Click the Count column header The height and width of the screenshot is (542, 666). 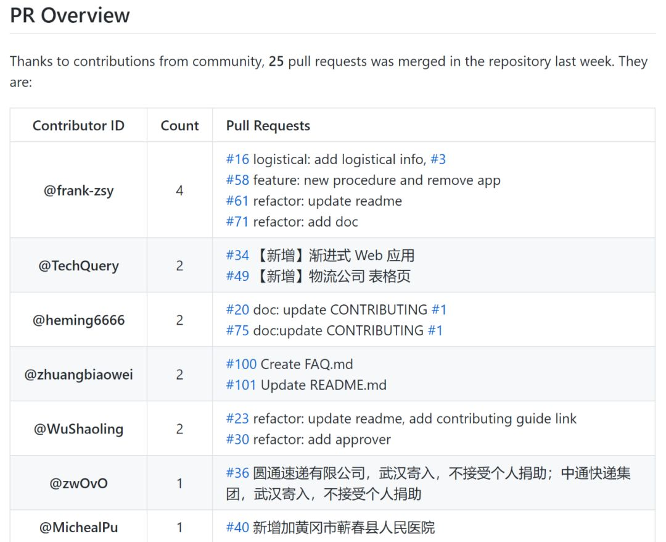point(179,125)
